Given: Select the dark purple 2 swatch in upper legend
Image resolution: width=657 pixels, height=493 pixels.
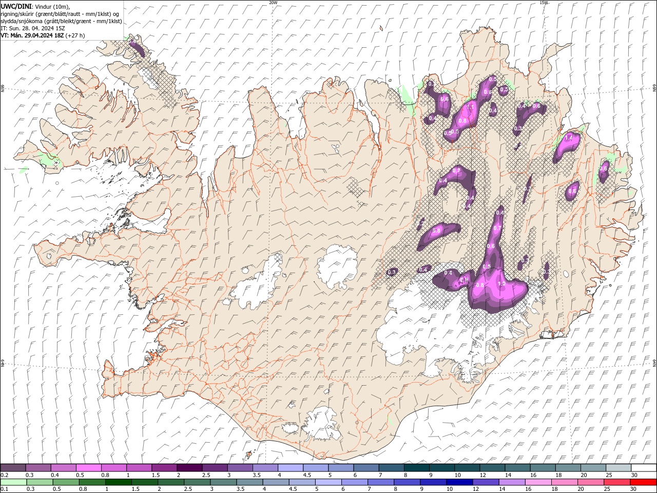Looking at the screenshot, I should 189,468.
